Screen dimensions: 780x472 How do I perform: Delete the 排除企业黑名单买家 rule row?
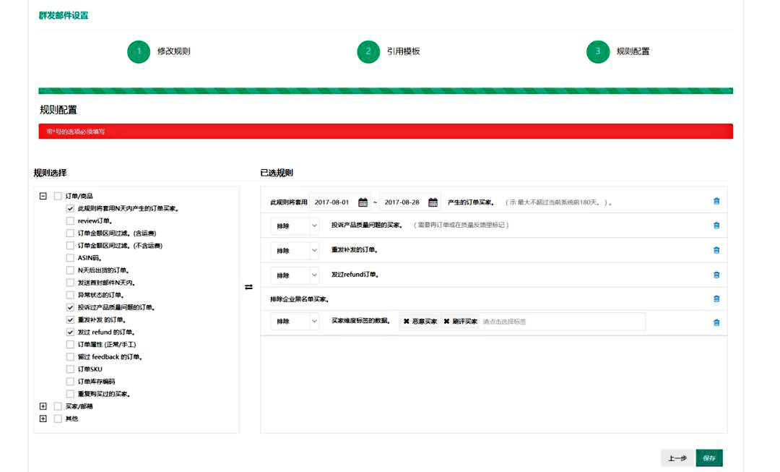(716, 299)
